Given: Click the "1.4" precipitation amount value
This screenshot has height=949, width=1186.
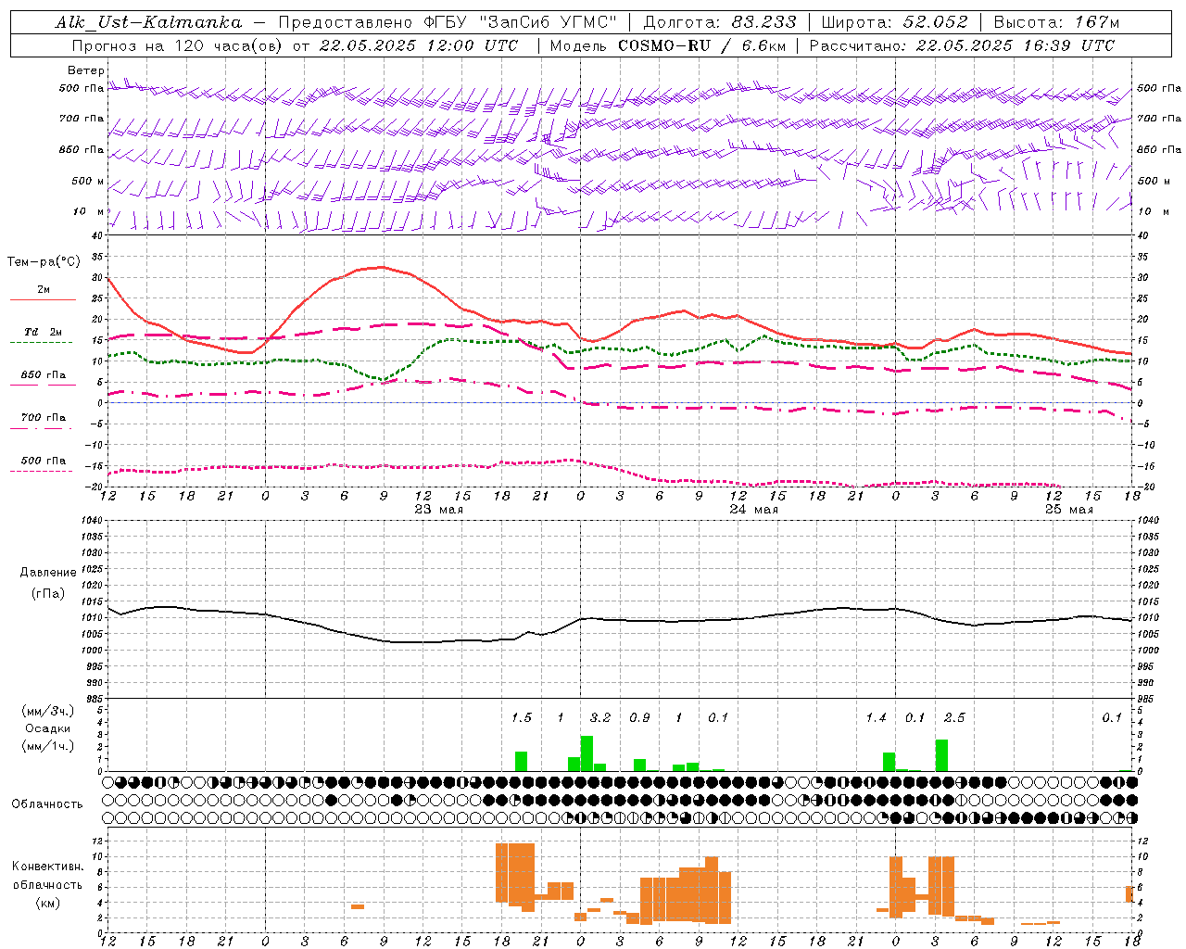Looking at the screenshot, I should point(876,717).
